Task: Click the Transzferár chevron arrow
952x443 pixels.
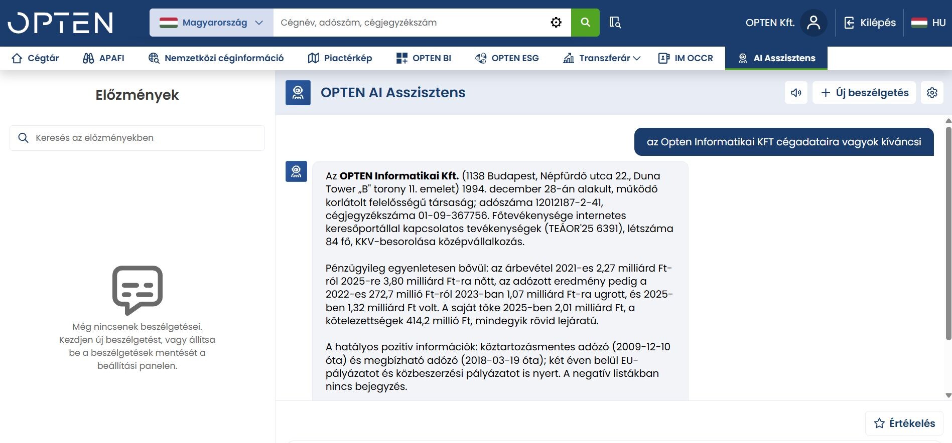Action: [x=637, y=58]
